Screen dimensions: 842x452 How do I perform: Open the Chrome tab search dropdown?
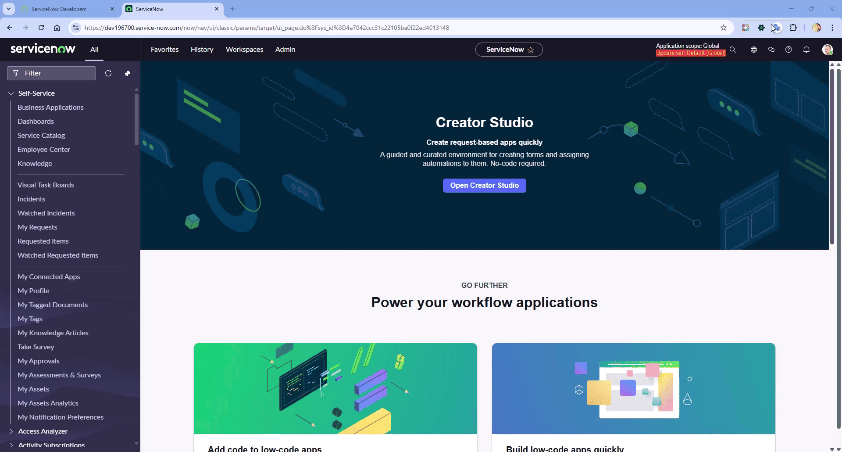point(8,9)
